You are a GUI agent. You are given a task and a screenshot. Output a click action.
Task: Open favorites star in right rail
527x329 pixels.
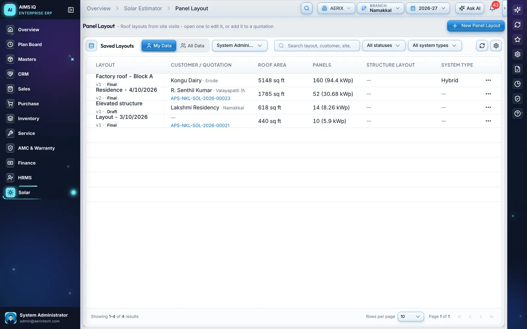517,39
